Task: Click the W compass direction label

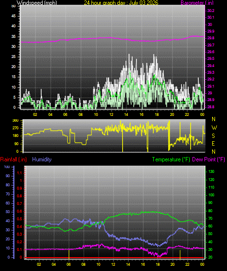Action: tap(214, 128)
